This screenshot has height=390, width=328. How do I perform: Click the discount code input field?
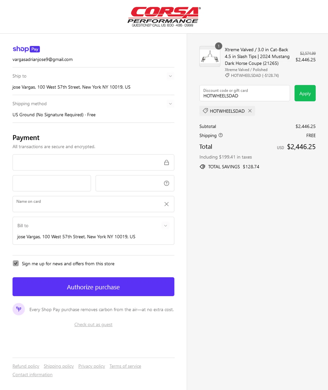coord(244,93)
